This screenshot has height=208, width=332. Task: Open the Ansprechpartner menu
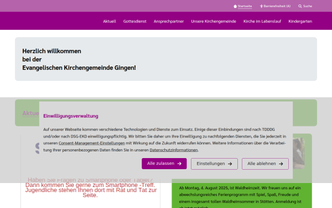(x=169, y=21)
